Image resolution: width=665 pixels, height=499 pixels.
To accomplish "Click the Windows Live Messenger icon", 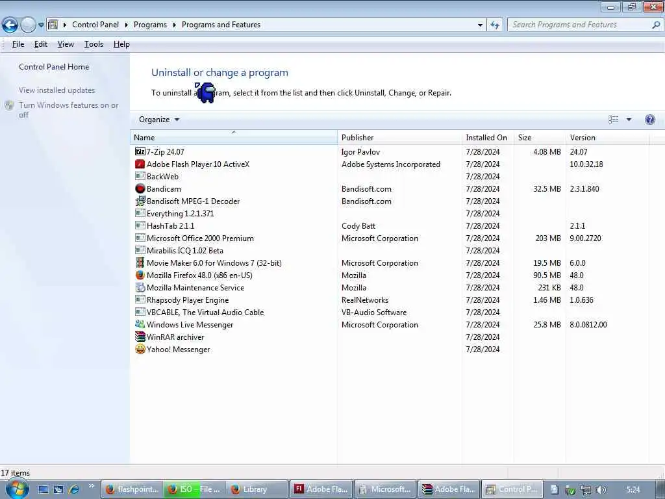I will pyautogui.click(x=140, y=324).
